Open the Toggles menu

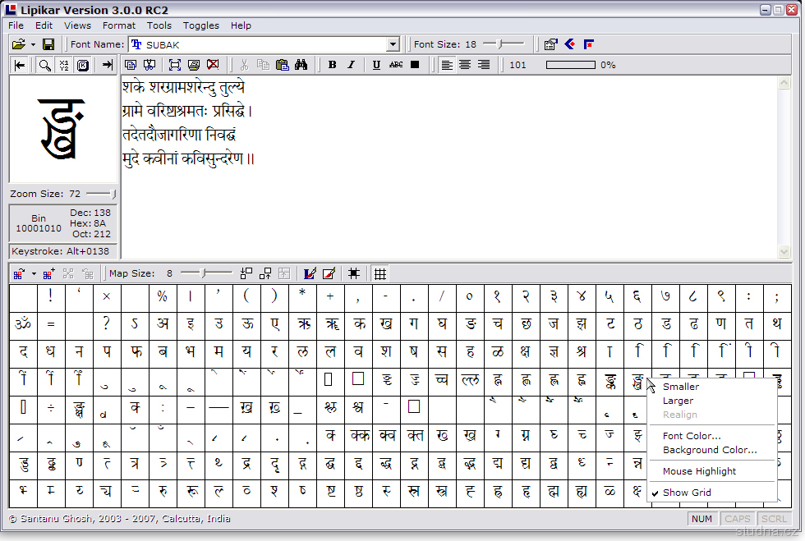[200, 25]
